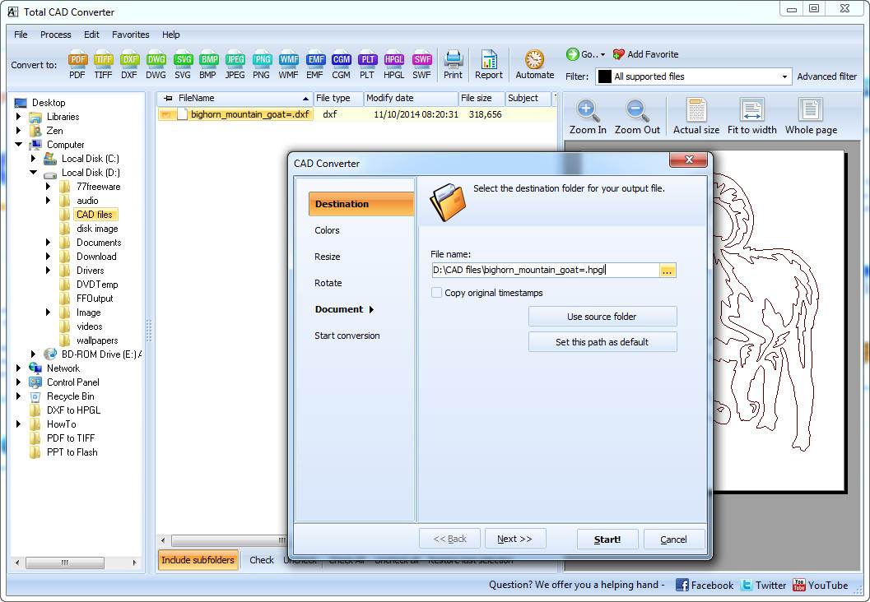Select the DWG format icon
The width and height of the screenshot is (870, 602).
[156, 60]
